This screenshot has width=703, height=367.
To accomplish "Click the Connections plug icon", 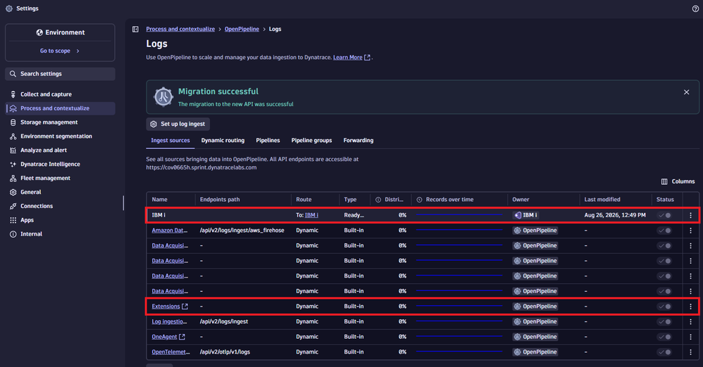I will 13,206.
